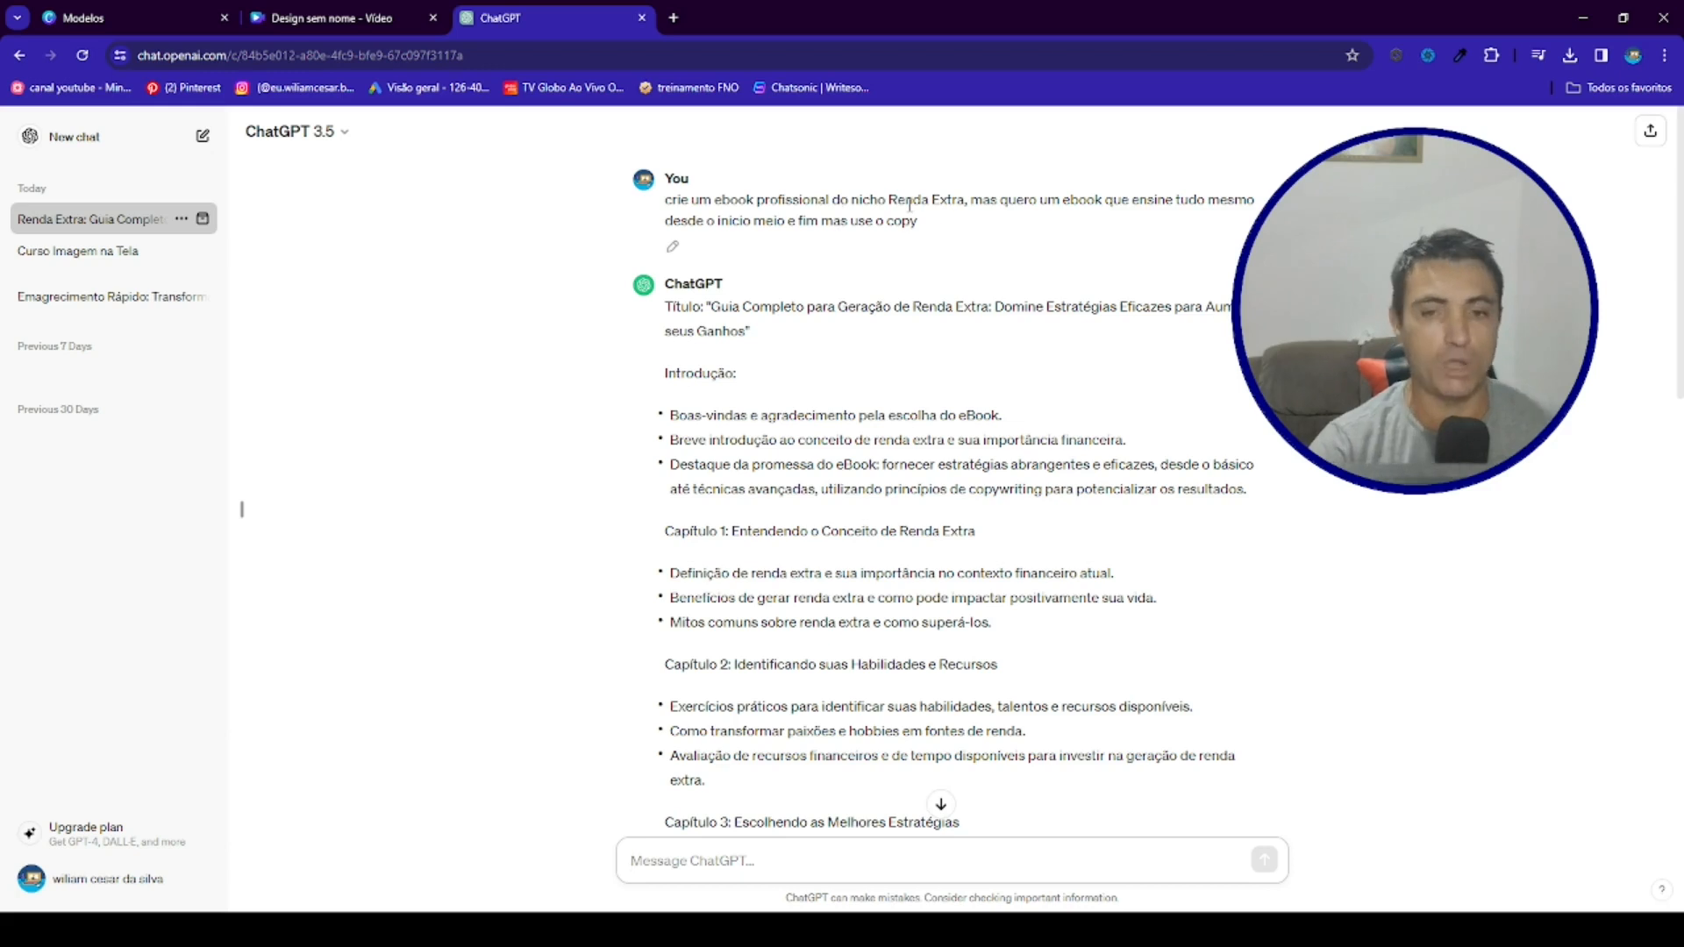This screenshot has height=947, width=1684.
Task: Click Upgrade plan
Action: click(x=113, y=833)
